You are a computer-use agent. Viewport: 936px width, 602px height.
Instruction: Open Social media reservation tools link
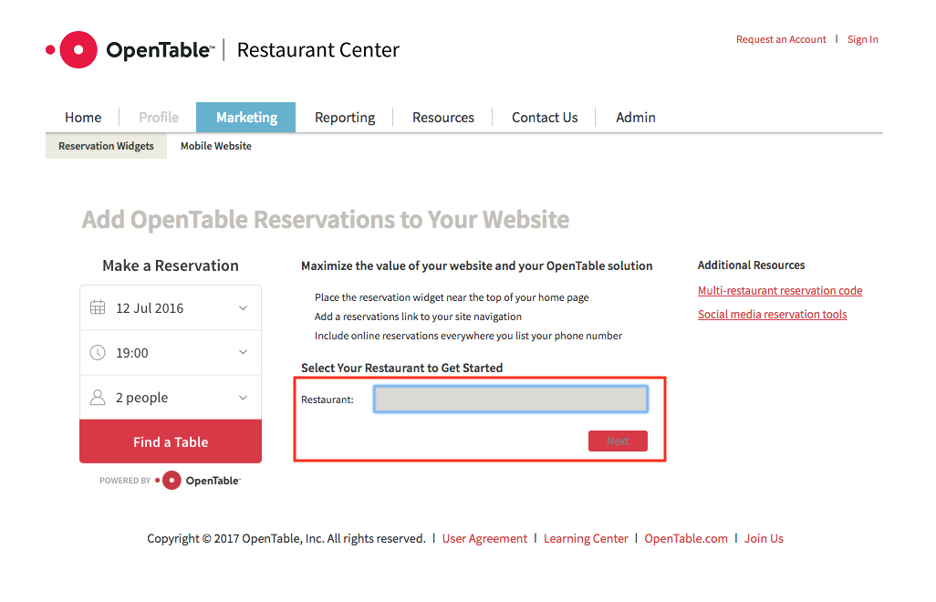pos(772,314)
